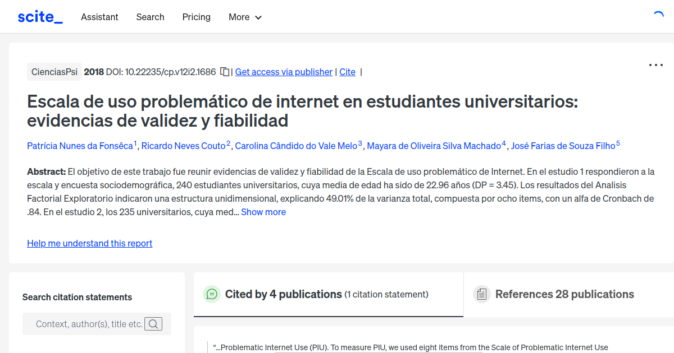Copy the DOI using the copy icon

[224, 72]
